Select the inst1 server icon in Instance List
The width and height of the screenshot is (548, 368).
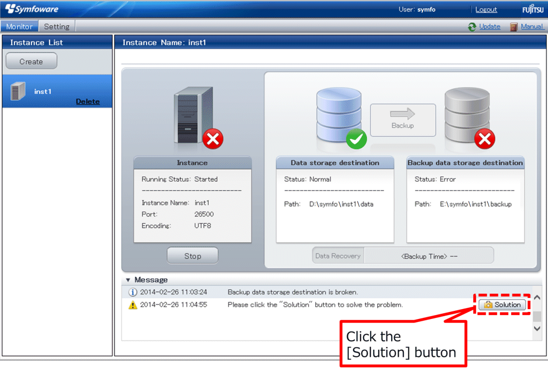tap(18, 91)
